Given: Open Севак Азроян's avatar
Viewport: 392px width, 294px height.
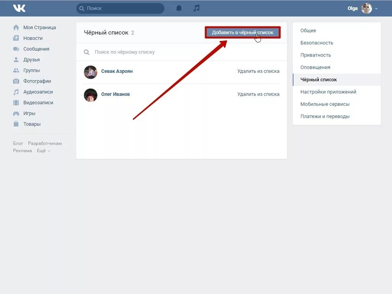Looking at the screenshot, I should pyautogui.click(x=90, y=72).
